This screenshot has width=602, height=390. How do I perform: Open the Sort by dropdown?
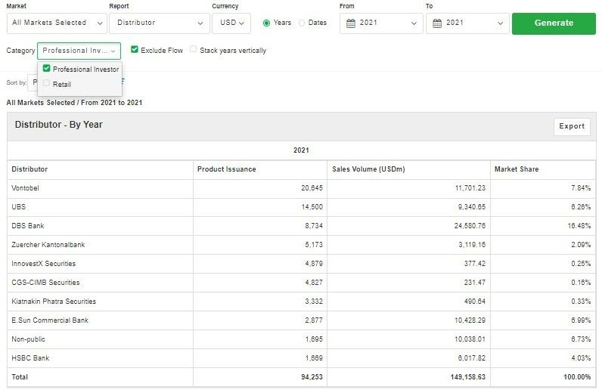pos(33,82)
